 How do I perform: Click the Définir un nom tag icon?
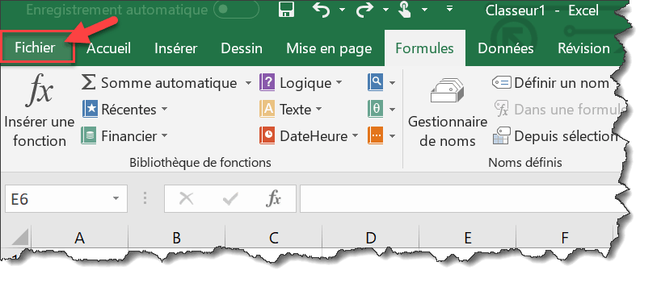[502, 83]
